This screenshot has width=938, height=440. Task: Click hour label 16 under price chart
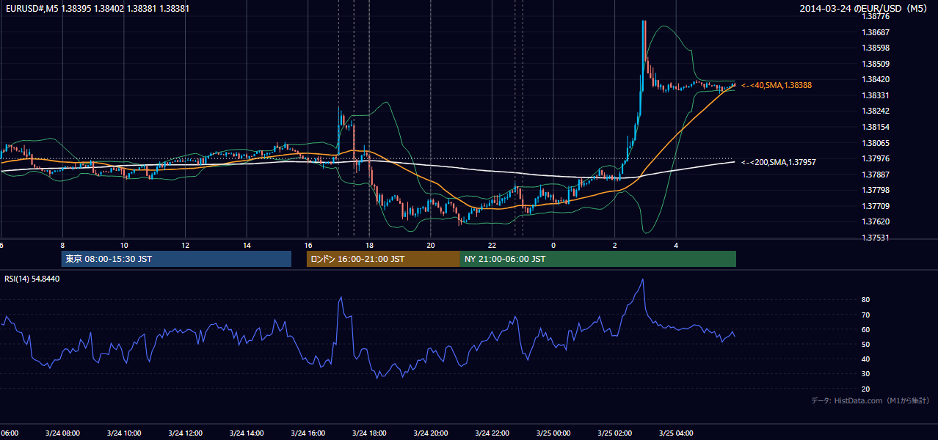pos(308,245)
